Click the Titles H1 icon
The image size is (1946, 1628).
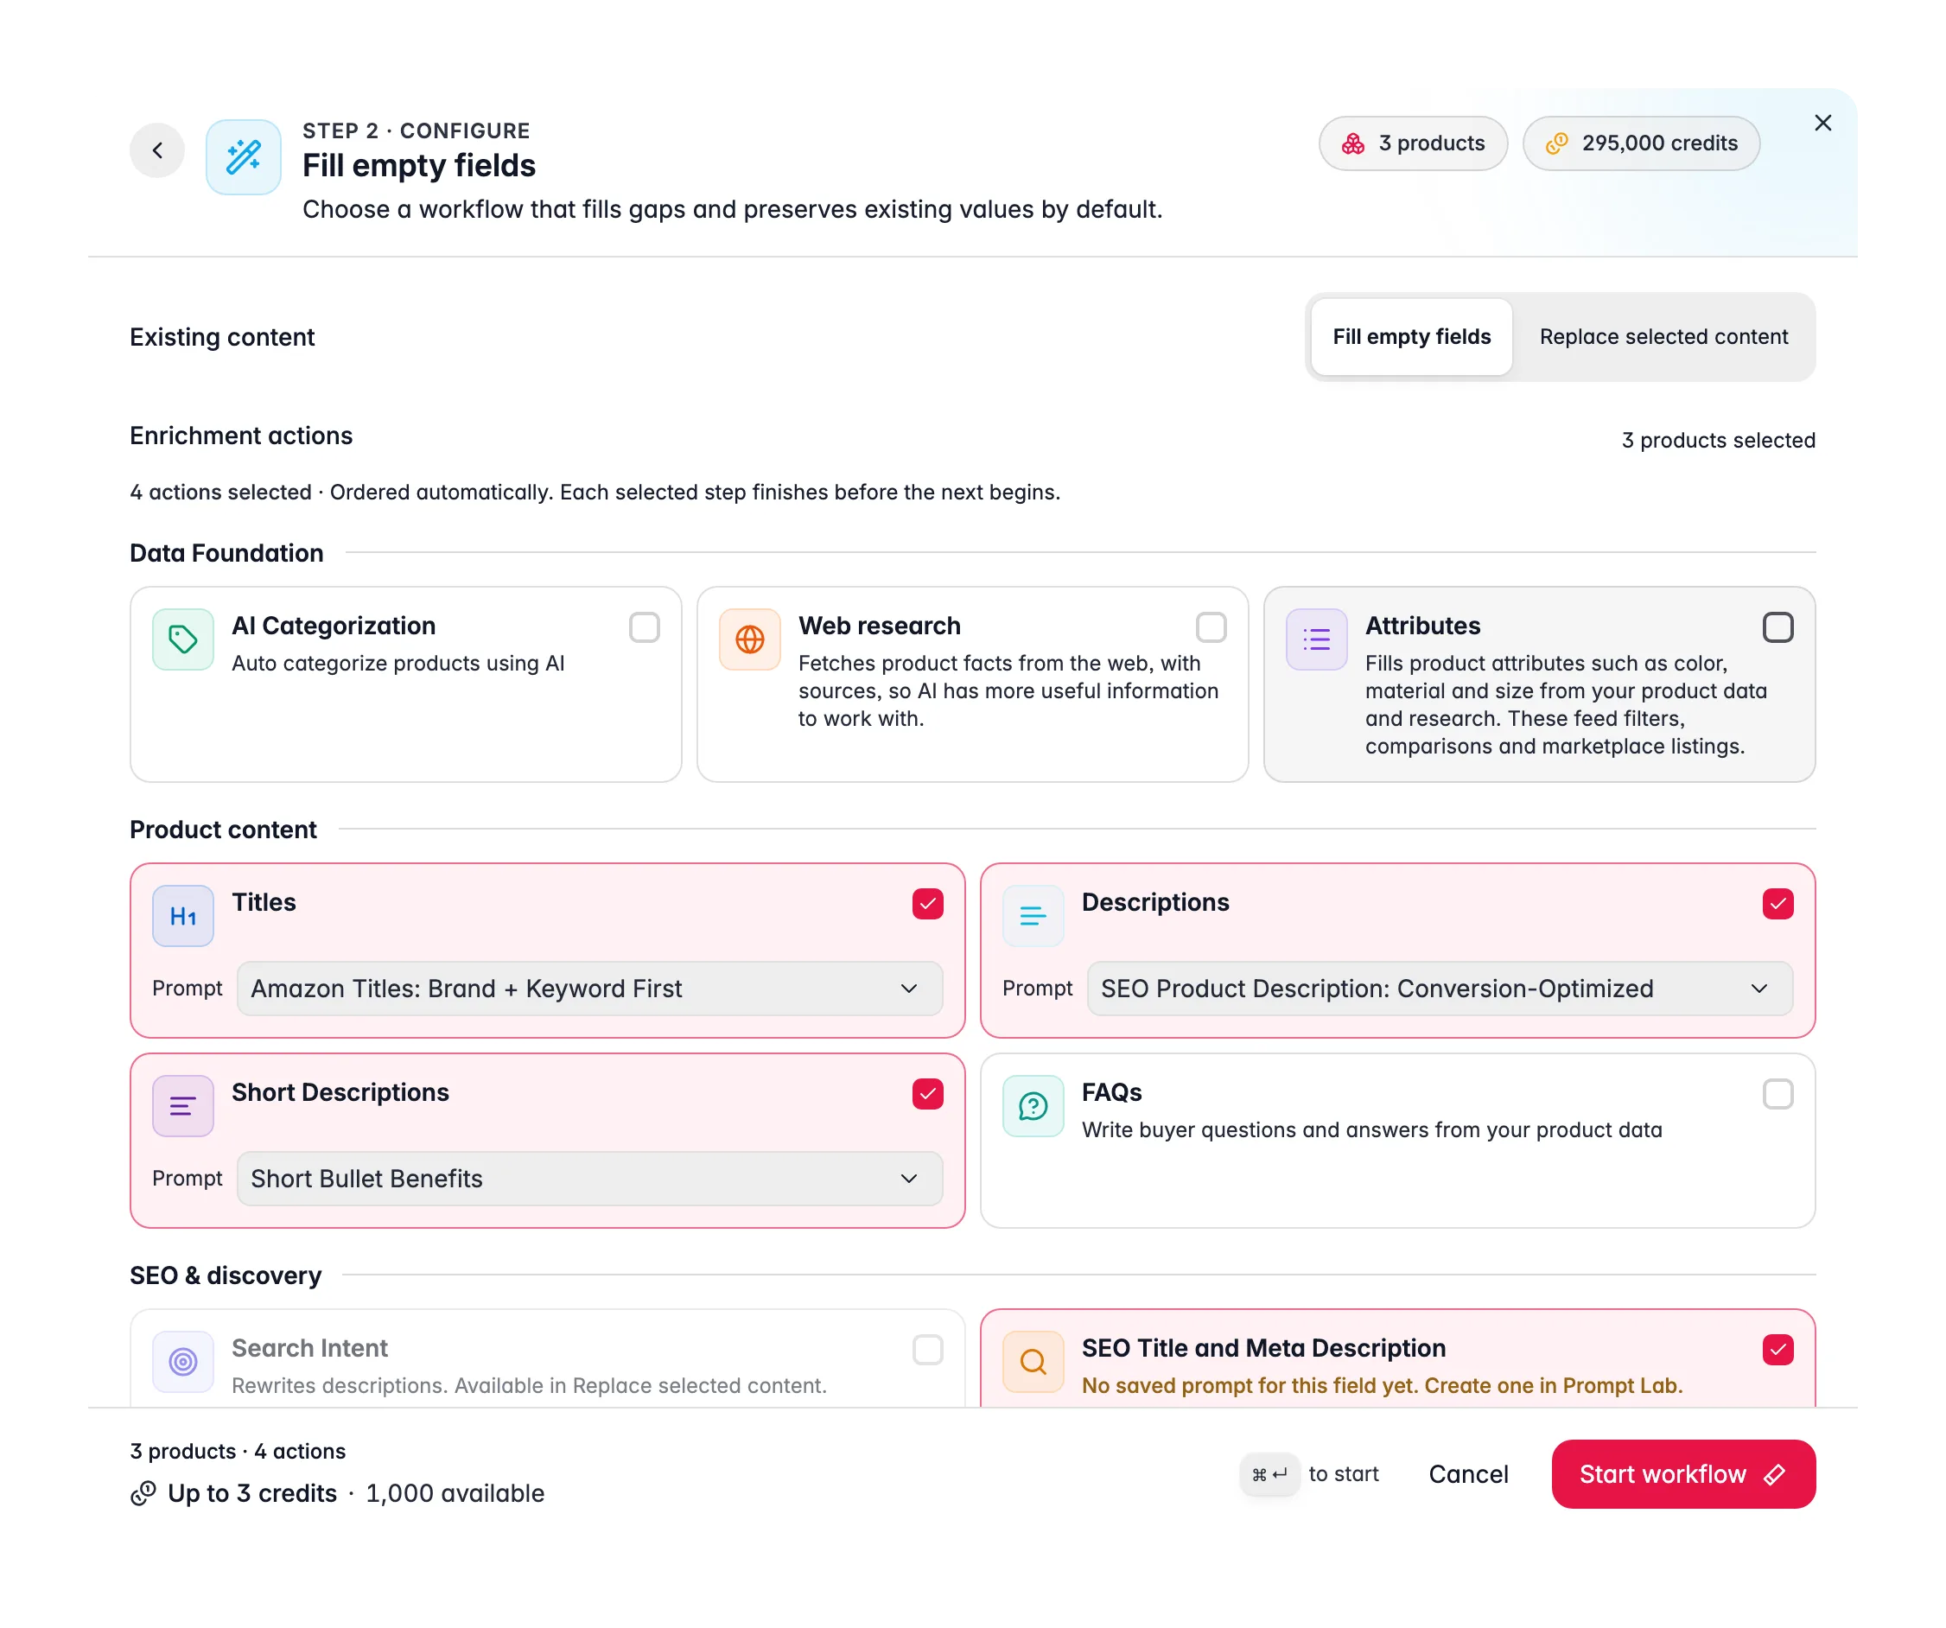pos(183,915)
